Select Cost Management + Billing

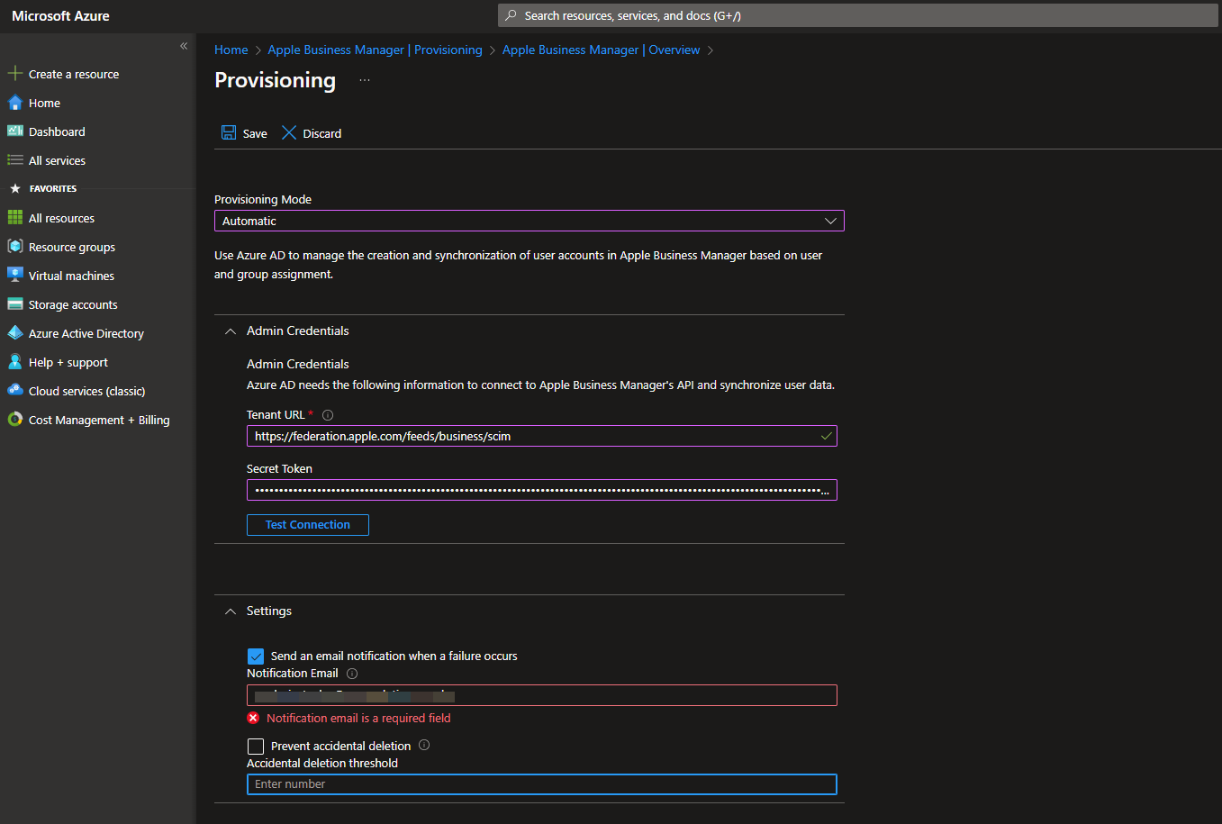[95, 419]
